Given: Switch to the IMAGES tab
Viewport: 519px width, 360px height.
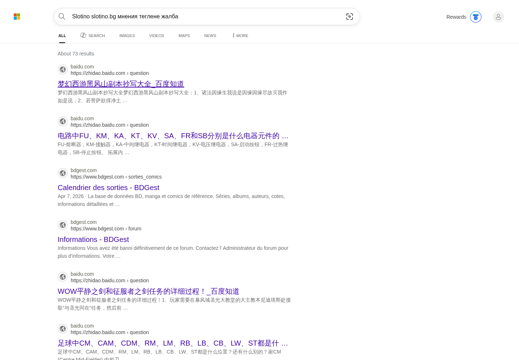Looking at the screenshot, I should pyautogui.click(x=127, y=36).
